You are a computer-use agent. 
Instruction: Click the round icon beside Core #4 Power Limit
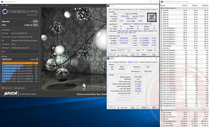pyautogui.click(x=162, y=95)
